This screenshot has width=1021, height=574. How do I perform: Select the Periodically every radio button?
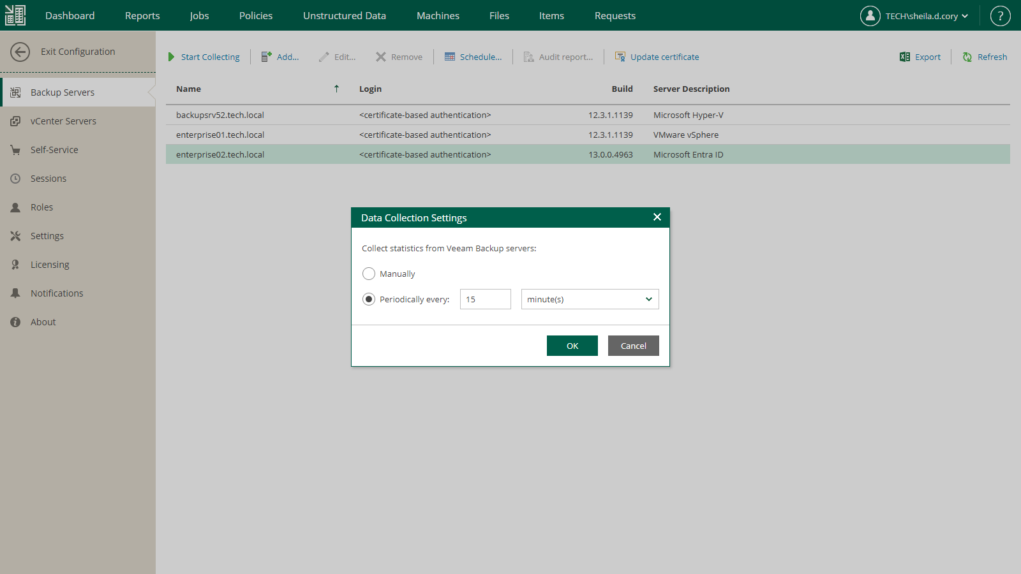coord(369,299)
